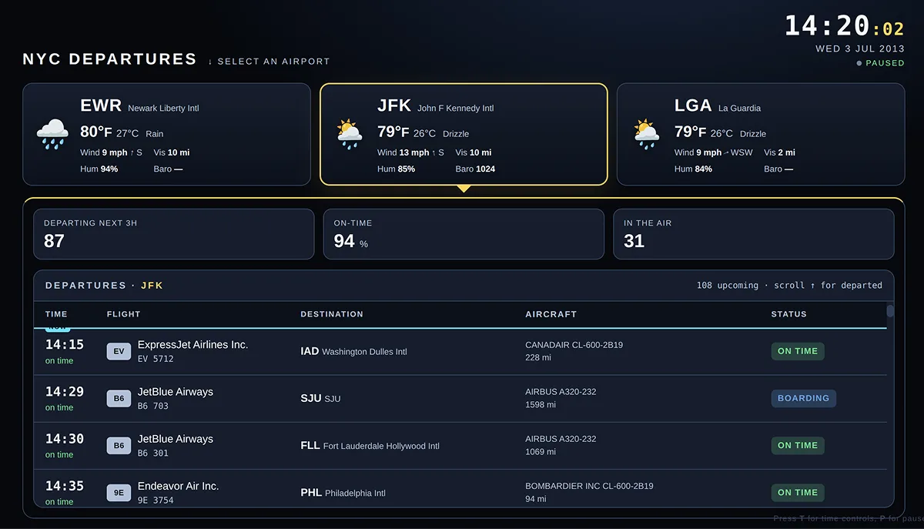Click the IAD Washington Dulles Intl destination

coord(353,351)
